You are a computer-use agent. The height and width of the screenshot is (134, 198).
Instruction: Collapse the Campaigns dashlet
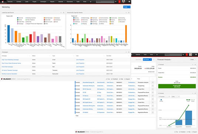point(126,52)
